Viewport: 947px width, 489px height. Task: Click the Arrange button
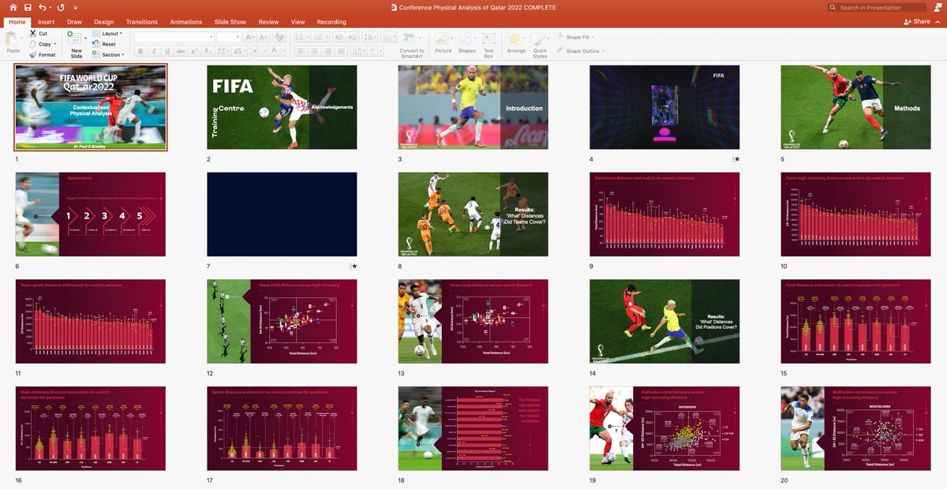point(516,43)
